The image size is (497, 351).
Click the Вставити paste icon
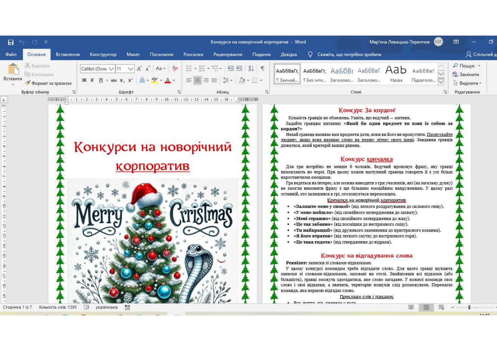tap(13, 69)
